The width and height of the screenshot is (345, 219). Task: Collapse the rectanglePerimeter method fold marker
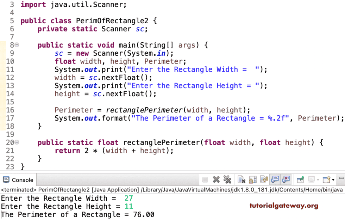(17, 142)
